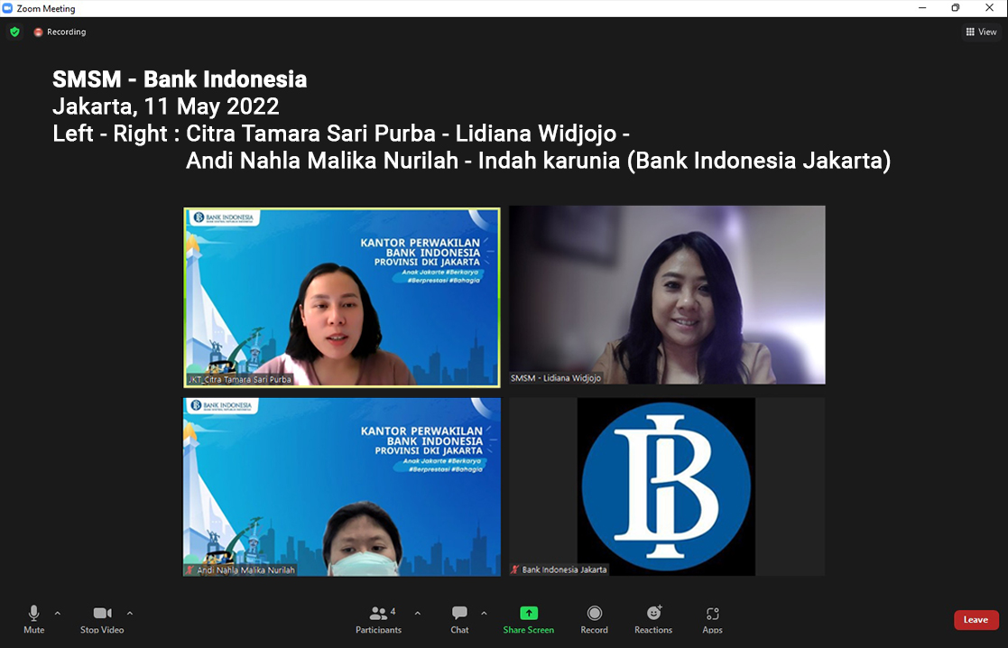
Task: Restore down the Zoom Meeting window
Action: click(x=956, y=8)
